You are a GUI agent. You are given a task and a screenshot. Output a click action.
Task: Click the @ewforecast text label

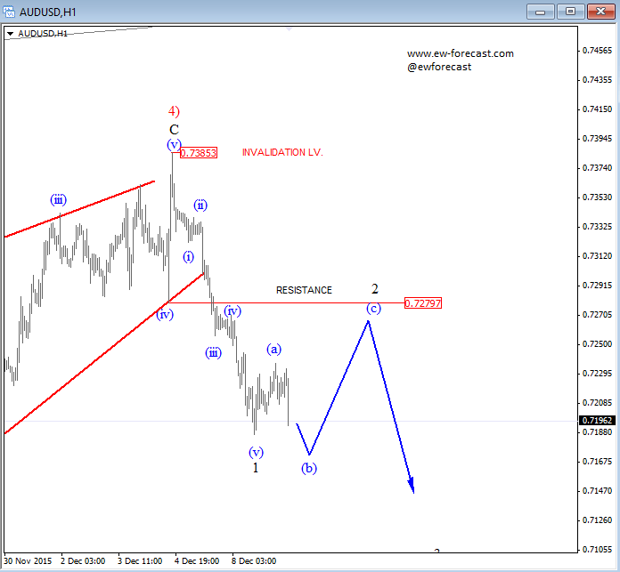[x=439, y=67]
